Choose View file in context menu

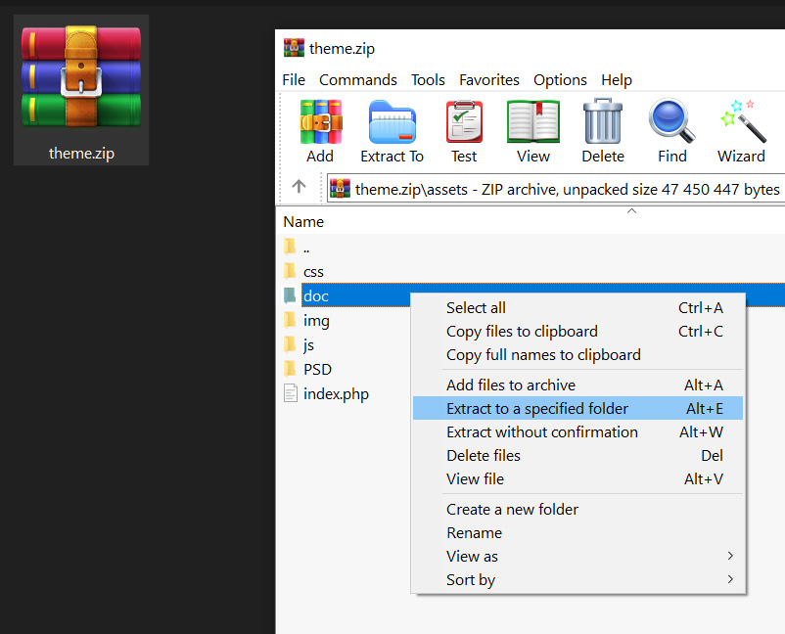point(577,478)
